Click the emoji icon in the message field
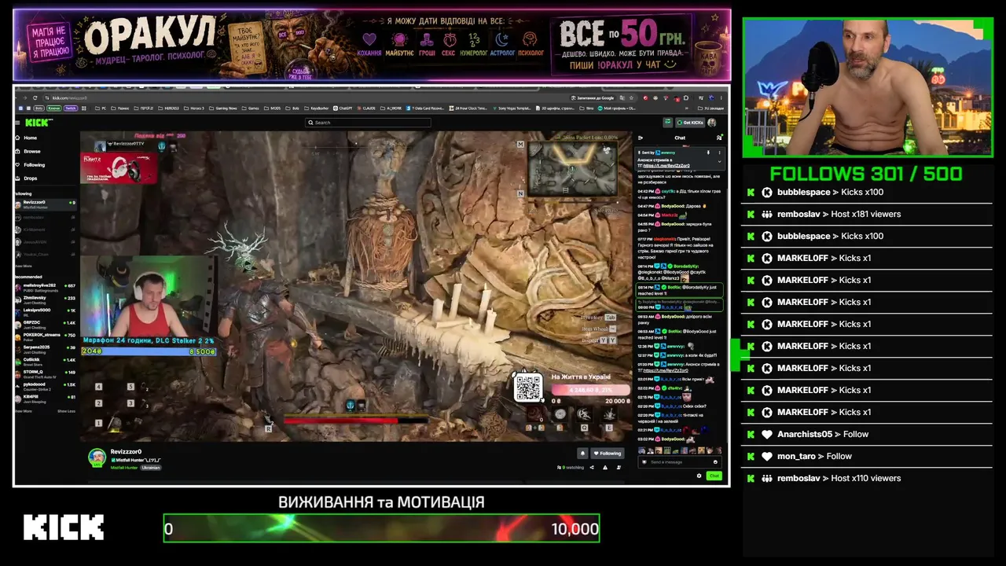Image resolution: width=1006 pixels, height=566 pixels. click(714, 462)
